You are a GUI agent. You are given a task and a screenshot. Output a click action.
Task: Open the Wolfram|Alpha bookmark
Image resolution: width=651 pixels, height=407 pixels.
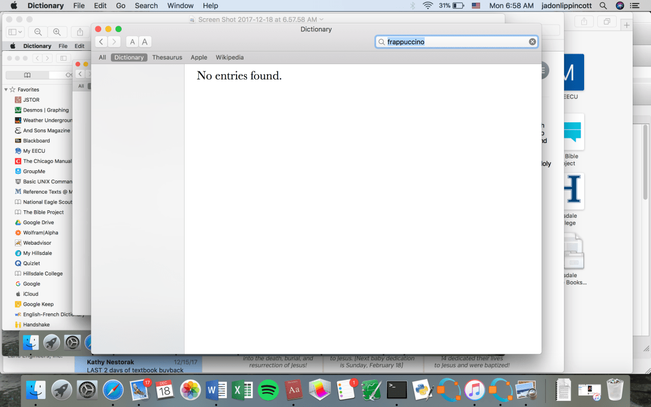tap(40, 233)
